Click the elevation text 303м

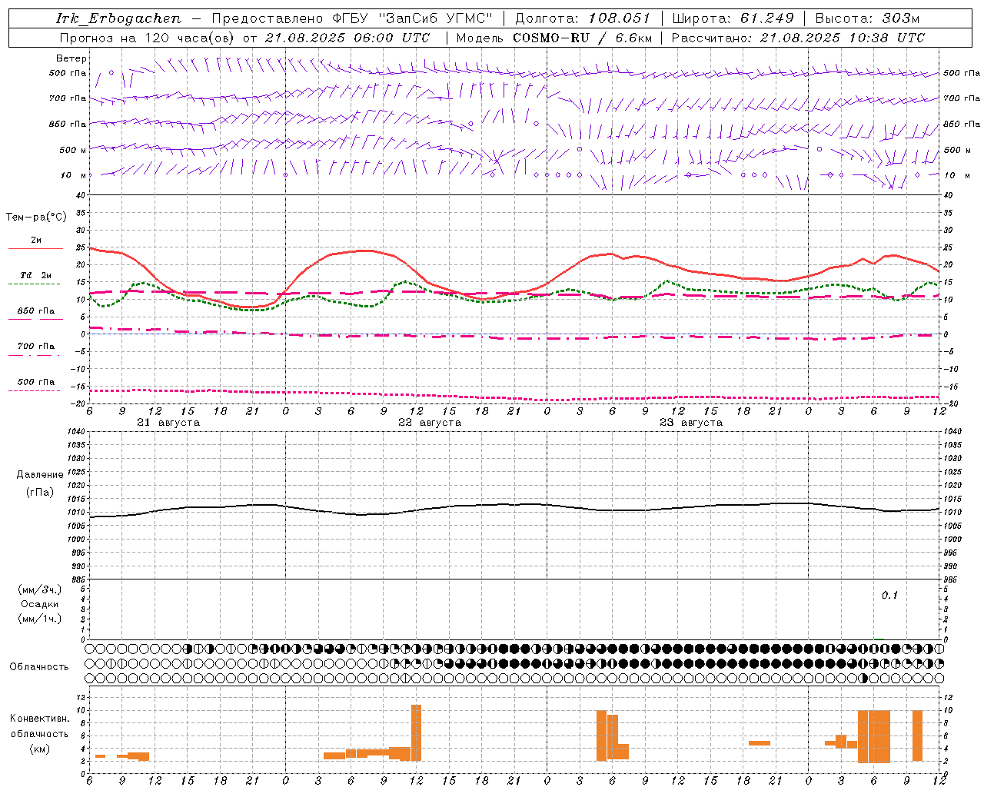(901, 18)
